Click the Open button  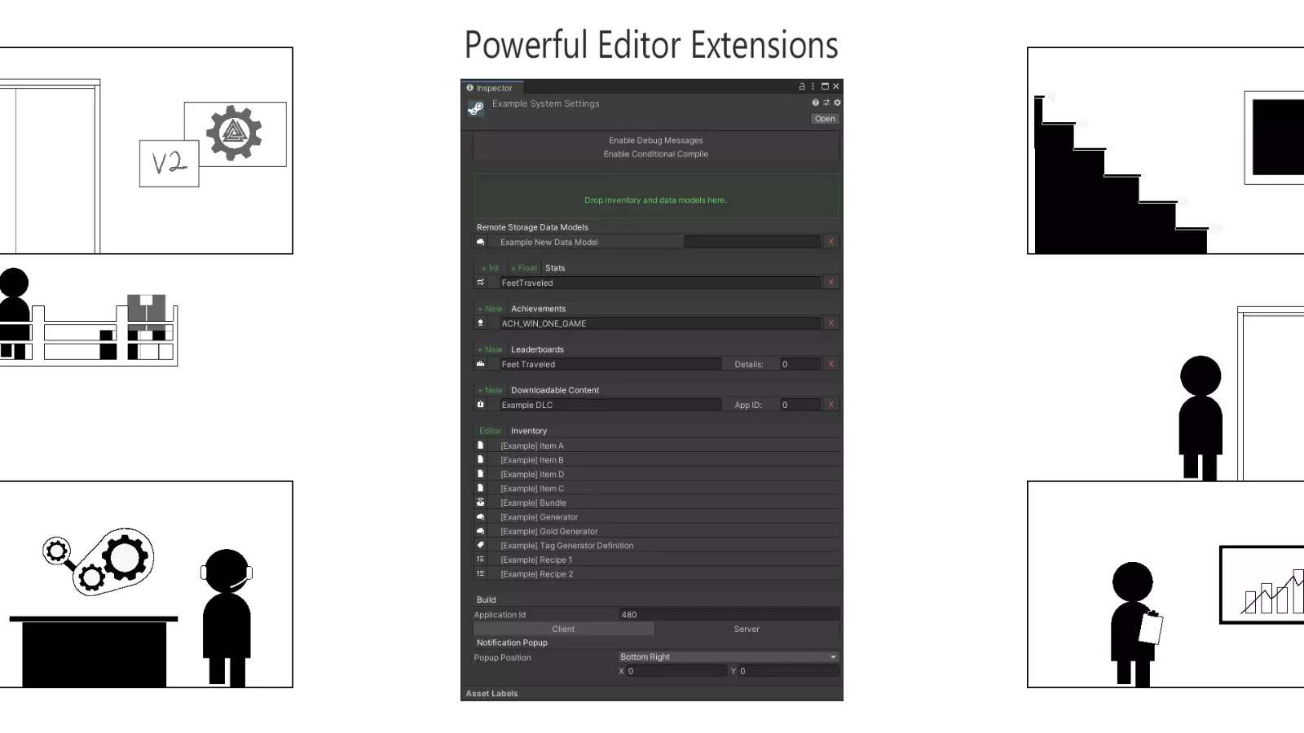pos(825,119)
